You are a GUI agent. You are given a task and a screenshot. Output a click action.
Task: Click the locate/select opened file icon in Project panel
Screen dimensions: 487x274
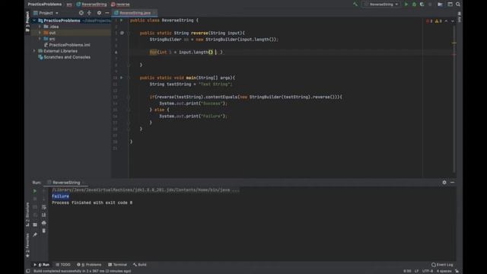(x=81, y=13)
